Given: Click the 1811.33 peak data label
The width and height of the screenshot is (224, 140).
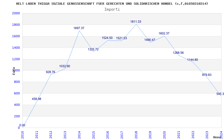Looking at the screenshot, I should point(136,22).
